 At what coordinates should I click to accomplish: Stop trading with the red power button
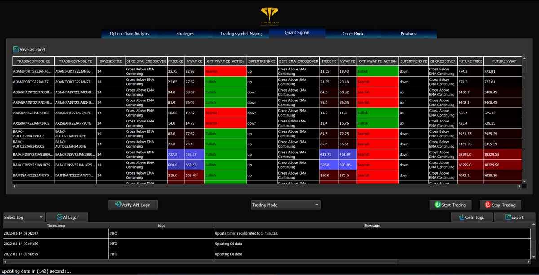pyautogui.click(x=500, y=205)
